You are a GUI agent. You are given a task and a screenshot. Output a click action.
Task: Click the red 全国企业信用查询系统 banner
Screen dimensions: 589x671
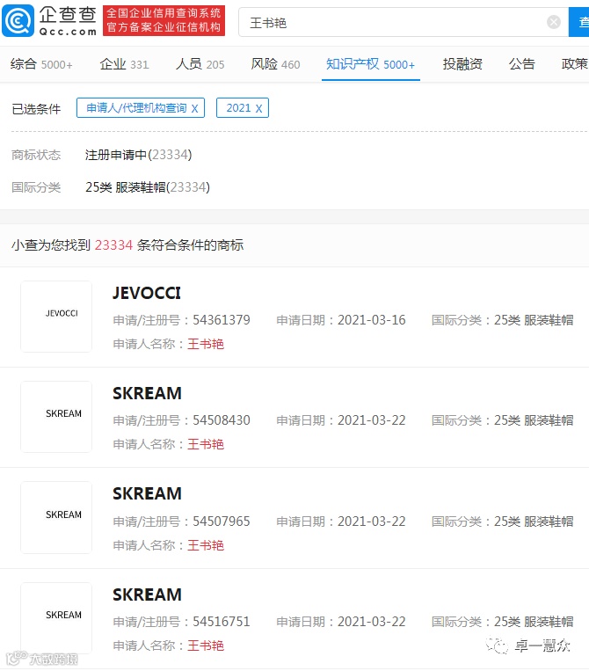pyautogui.click(x=164, y=20)
